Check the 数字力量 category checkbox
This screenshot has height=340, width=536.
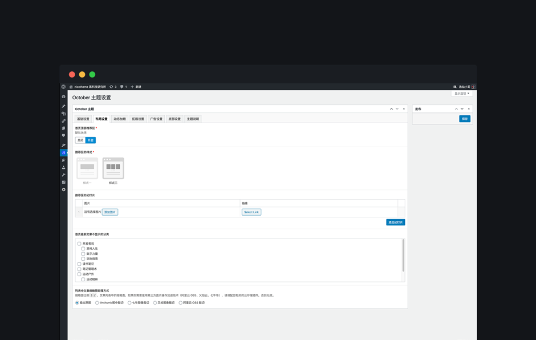(x=83, y=254)
